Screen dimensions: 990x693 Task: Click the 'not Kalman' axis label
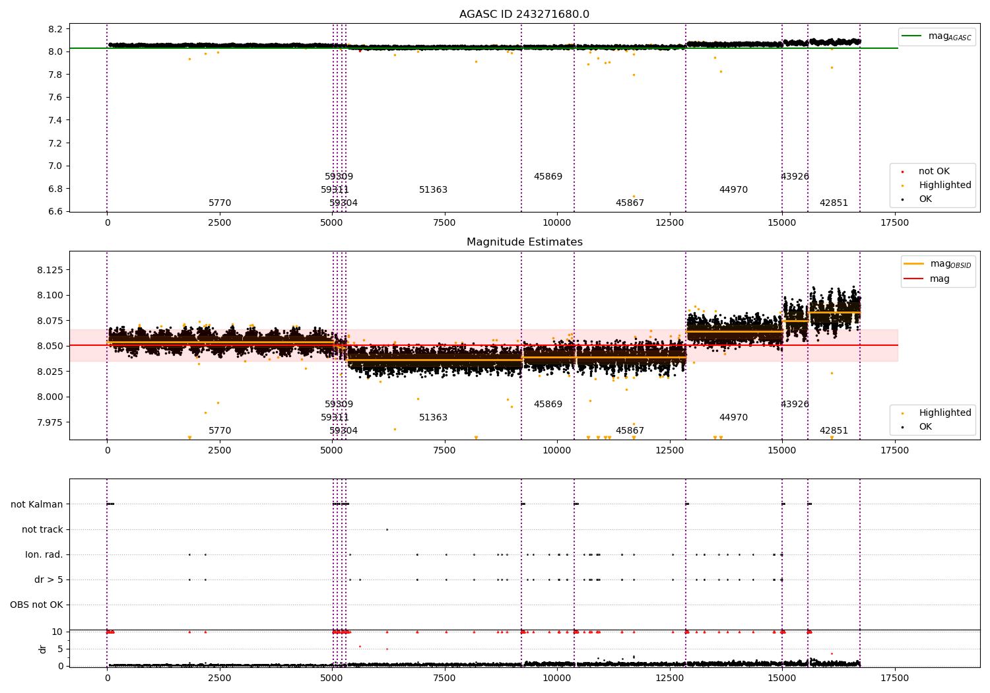click(x=37, y=504)
